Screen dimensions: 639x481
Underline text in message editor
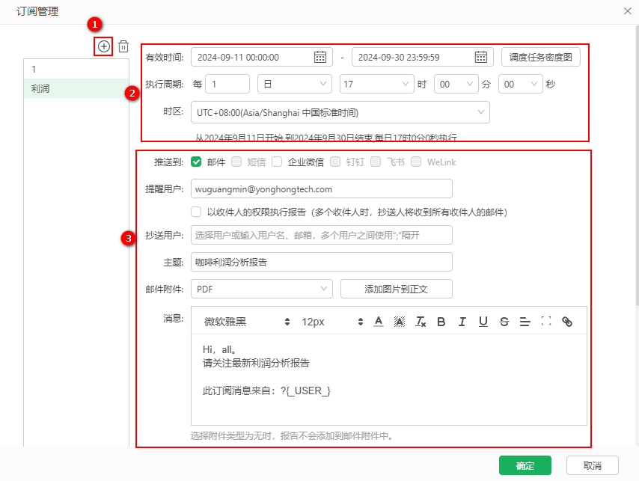[483, 322]
